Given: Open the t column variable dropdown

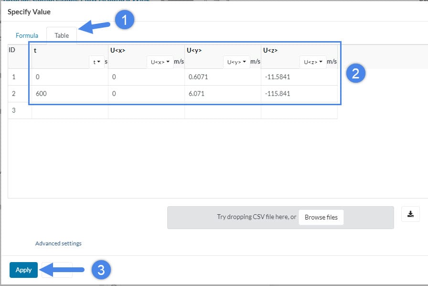Looking at the screenshot, I should (96, 62).
